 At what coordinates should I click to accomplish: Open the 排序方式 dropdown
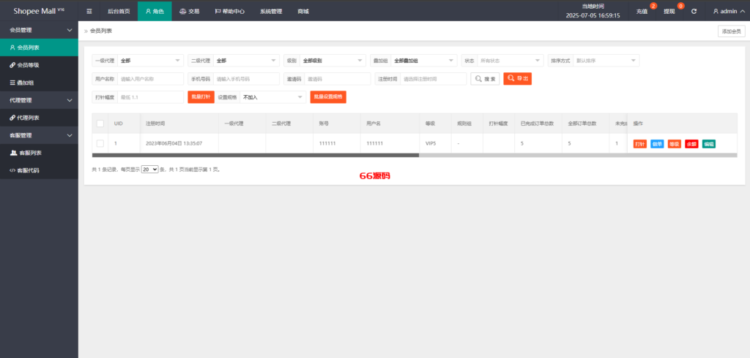point(606,61)
